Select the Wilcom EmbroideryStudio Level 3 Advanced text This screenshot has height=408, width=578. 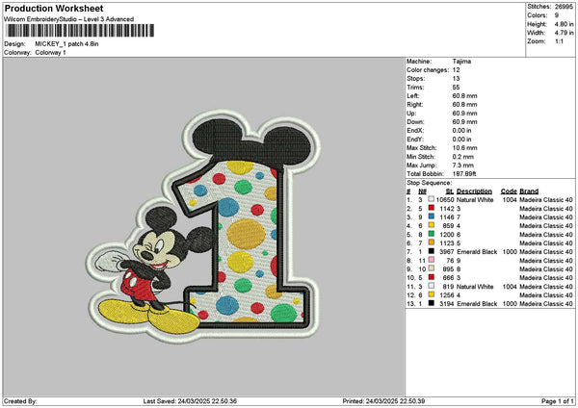point(69,19)
